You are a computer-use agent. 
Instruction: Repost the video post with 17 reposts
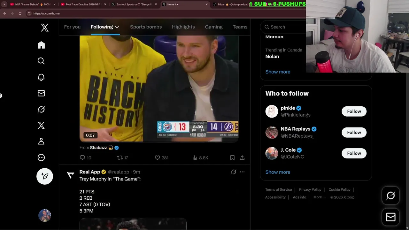122,157
